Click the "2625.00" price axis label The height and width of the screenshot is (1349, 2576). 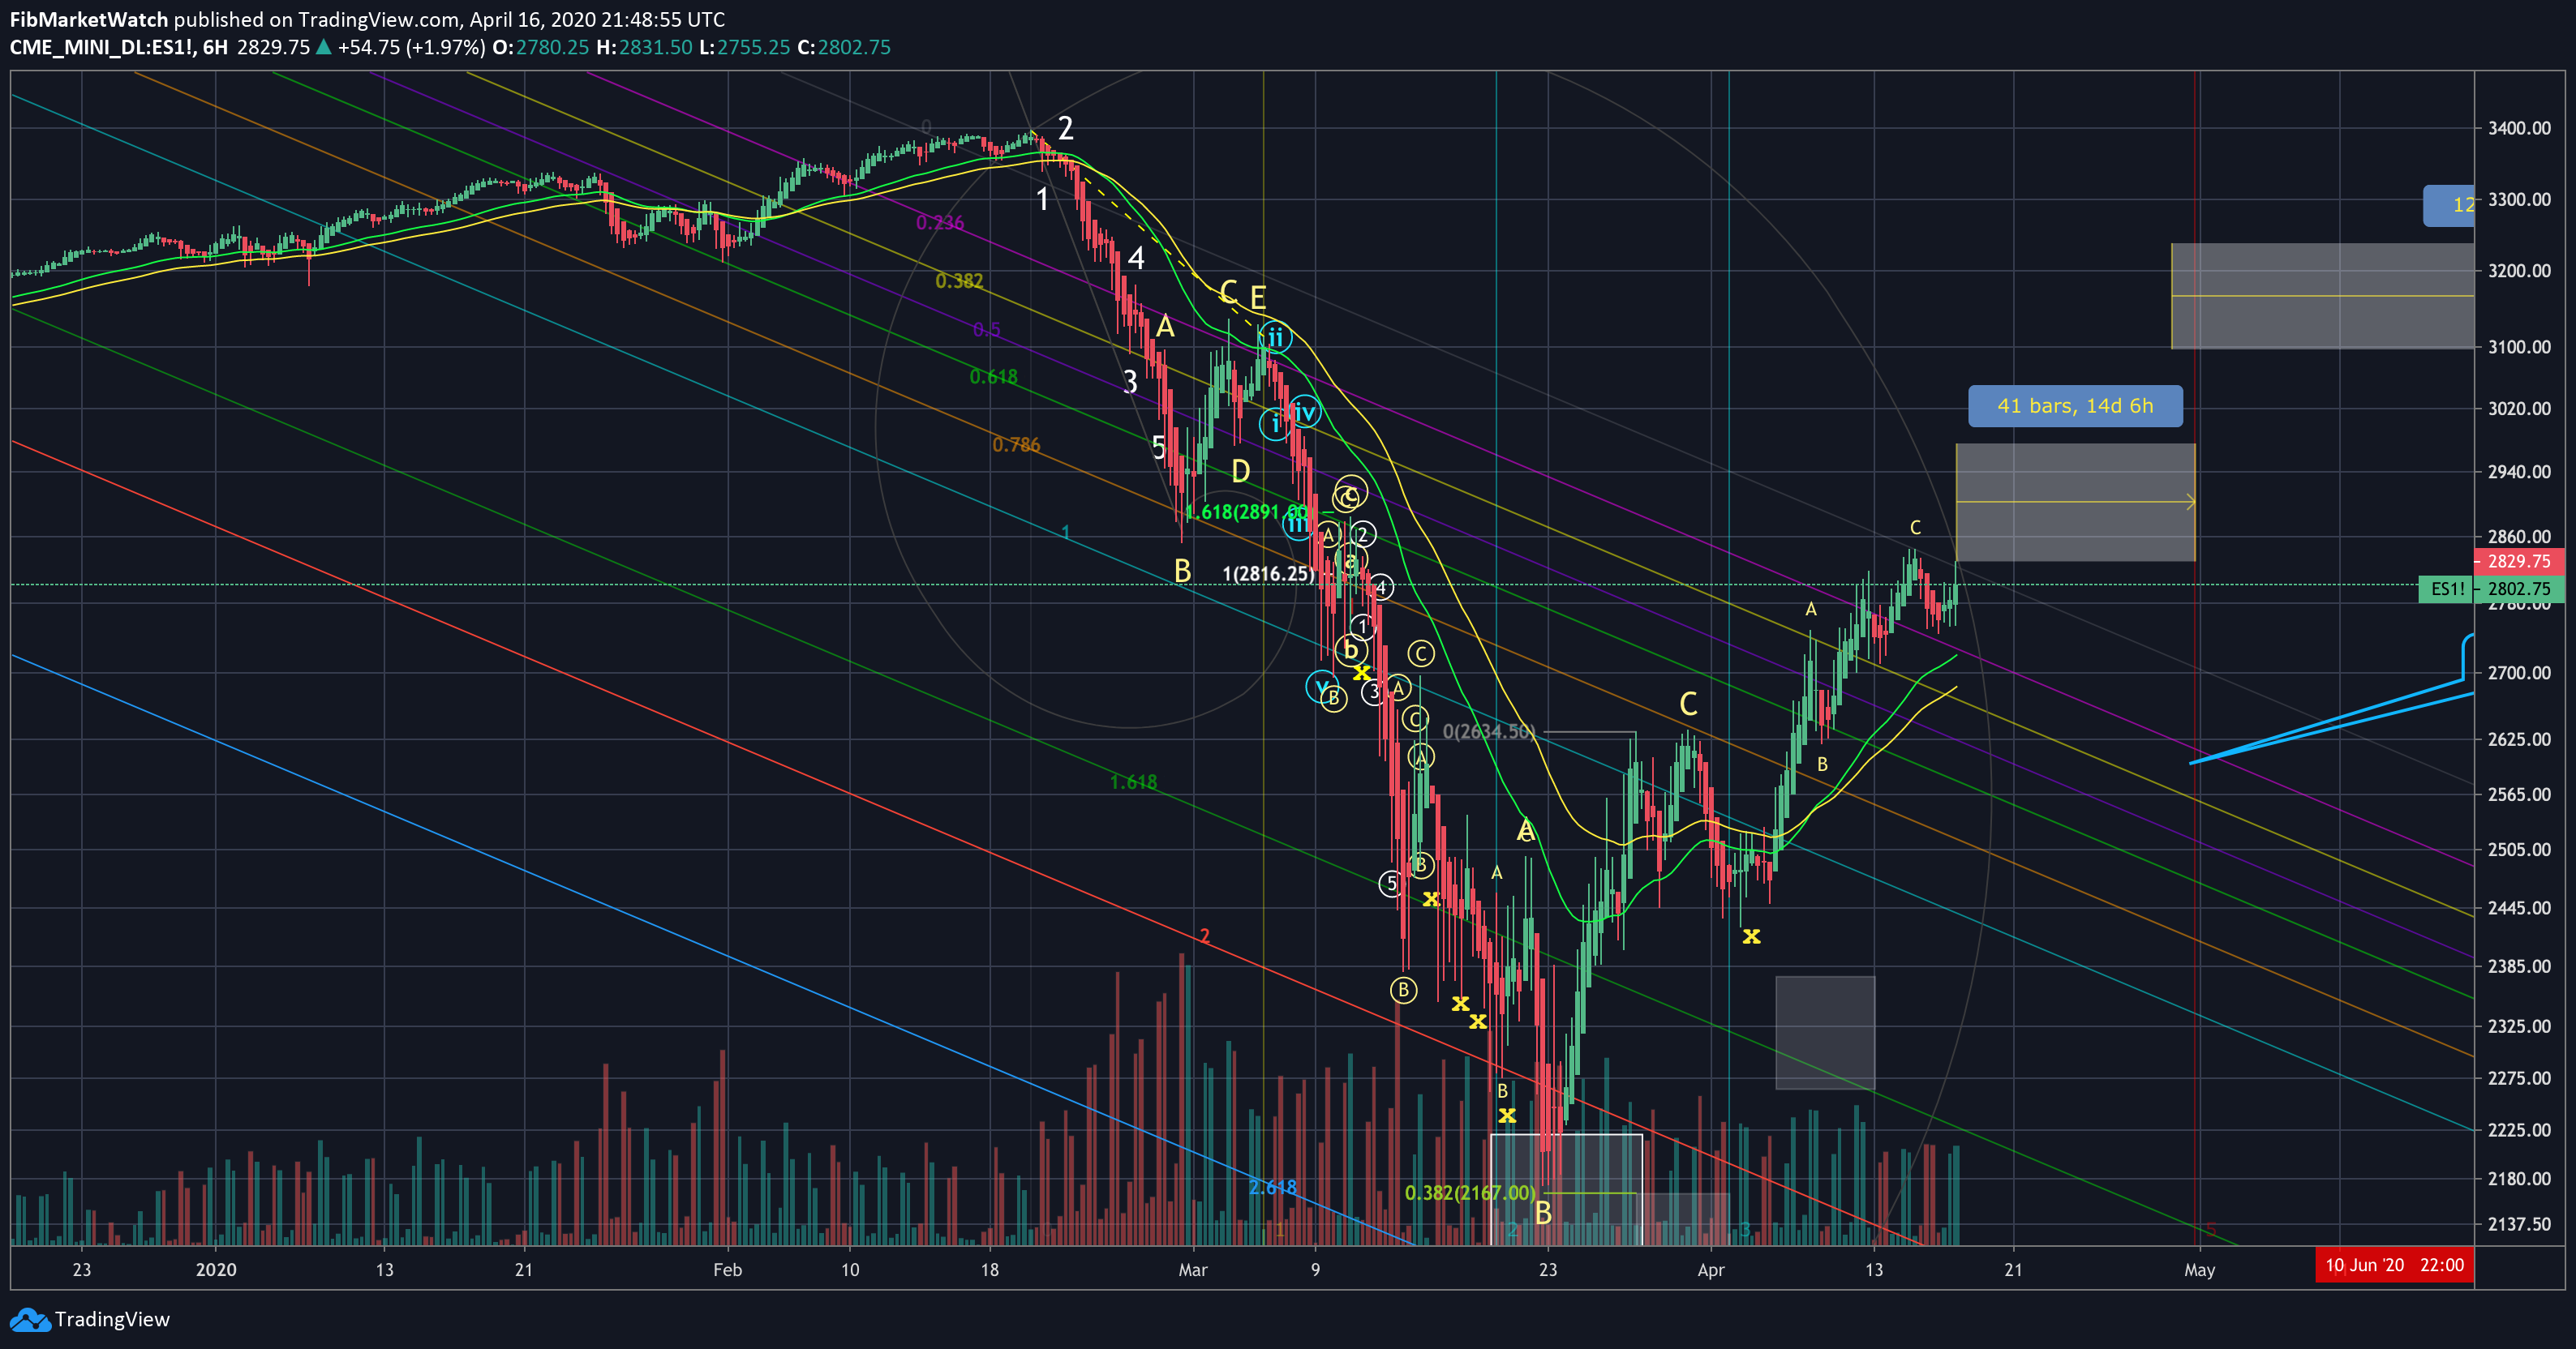click(x=2519, y=739)
